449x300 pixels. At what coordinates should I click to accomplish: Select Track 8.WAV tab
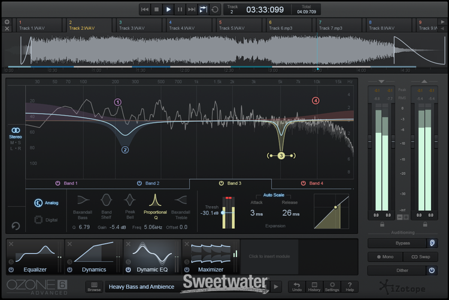tap(389, 25)
